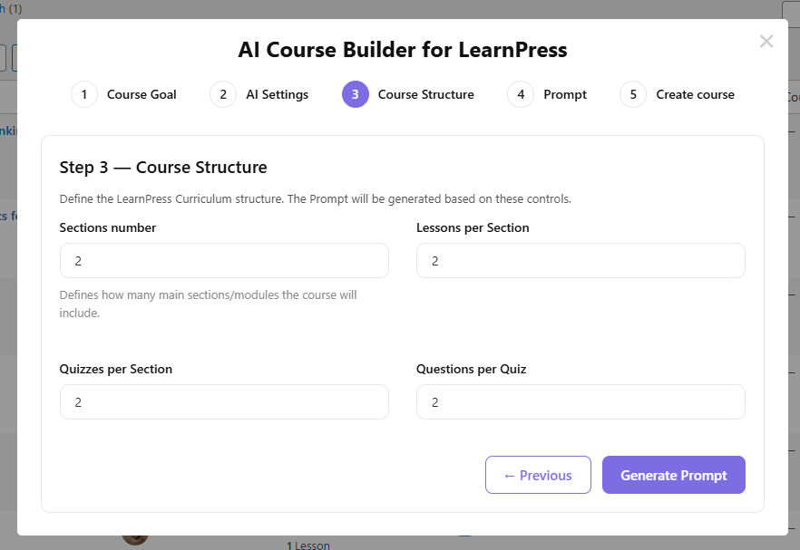This screenshot has width=800, height=550.
Task: Click the Previous button
Action: point(538,475)
